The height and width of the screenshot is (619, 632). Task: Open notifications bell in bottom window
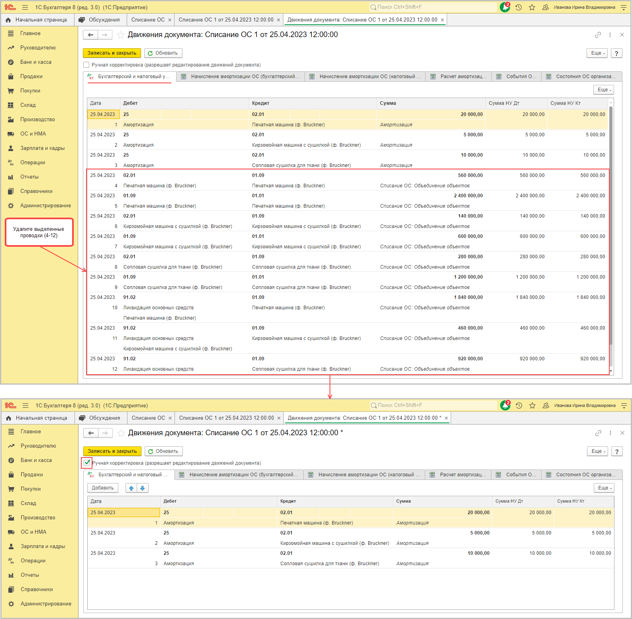pyautogui.click(x=505, y=405)
